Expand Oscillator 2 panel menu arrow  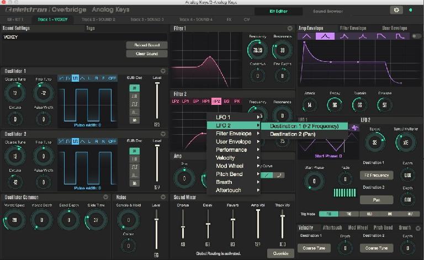tap(163, 134)
